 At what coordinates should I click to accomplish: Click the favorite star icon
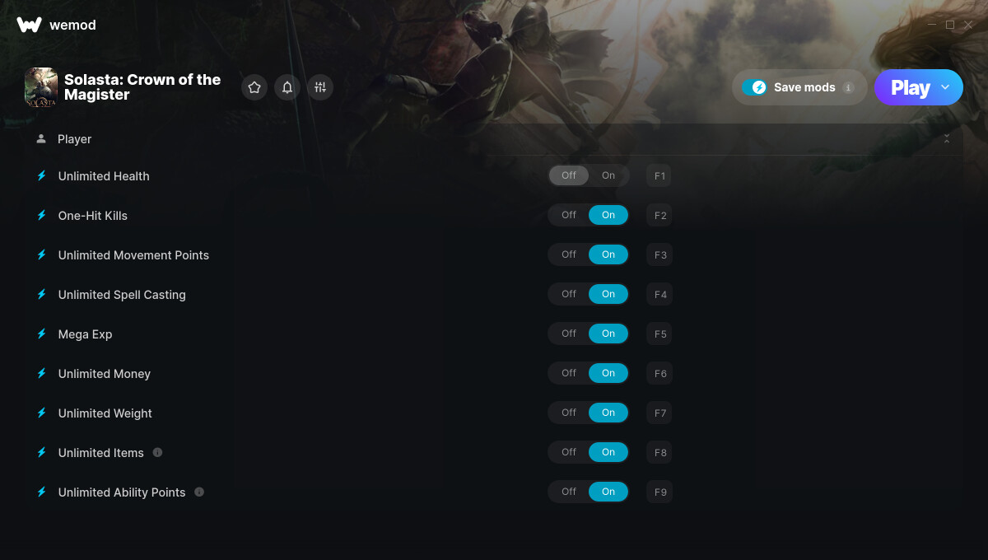(x=254, y=87)
